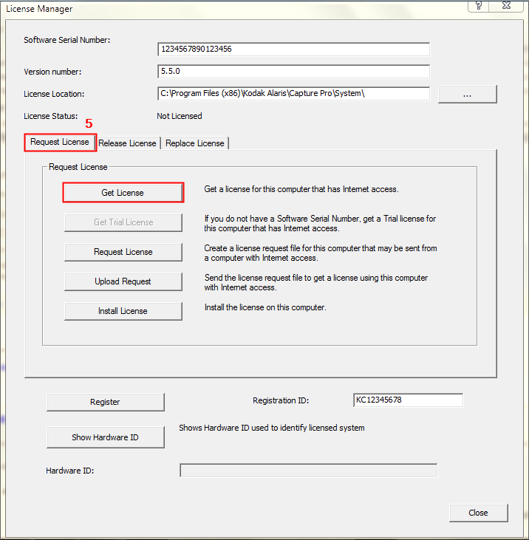Viewport: 529px width, 540px height.
Task: Click the Show Hardware ID button
Action: point(105,437)
